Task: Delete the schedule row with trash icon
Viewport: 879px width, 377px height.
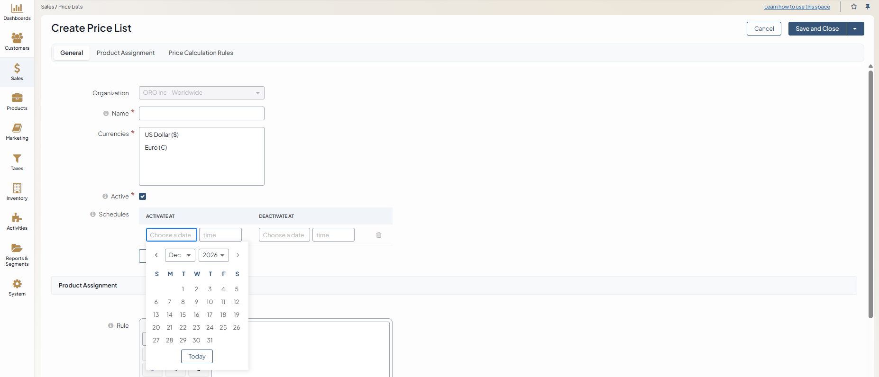Action: [379, 235]
